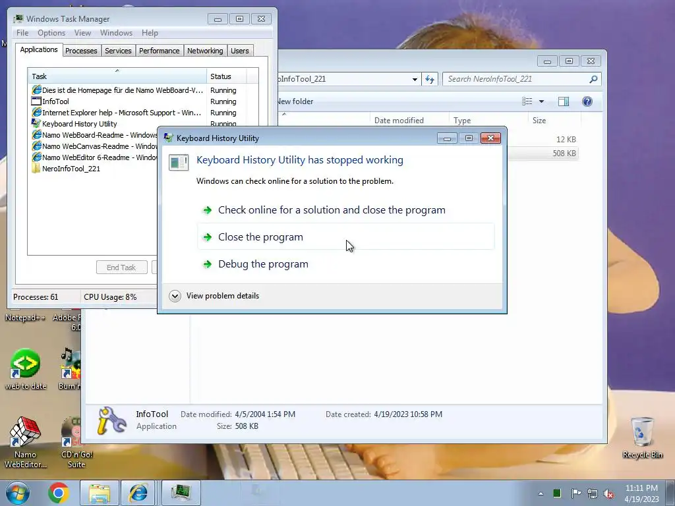Open the Help menu in Task Manager
The height and width of the screenshot is (506, 675).
coord(150,33)
